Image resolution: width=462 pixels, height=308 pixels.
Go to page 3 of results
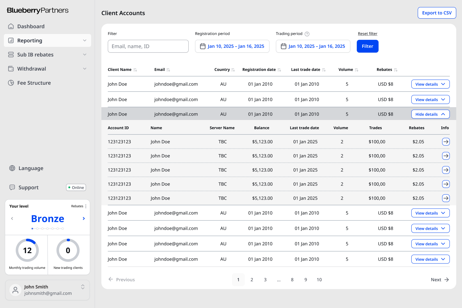coord(265,280)
